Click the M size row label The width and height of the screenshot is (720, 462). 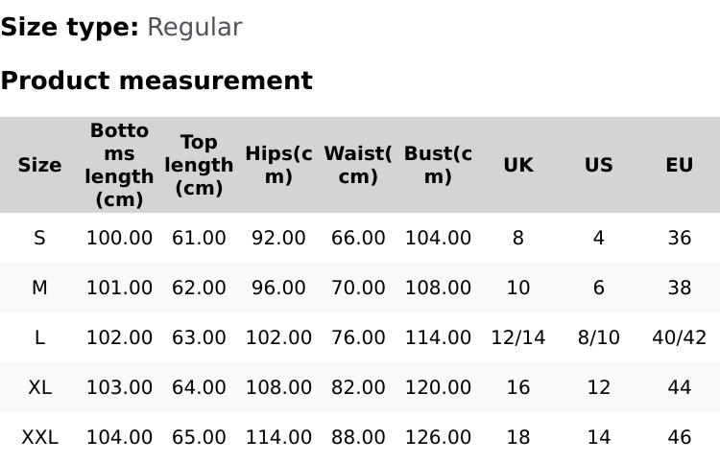39,288
